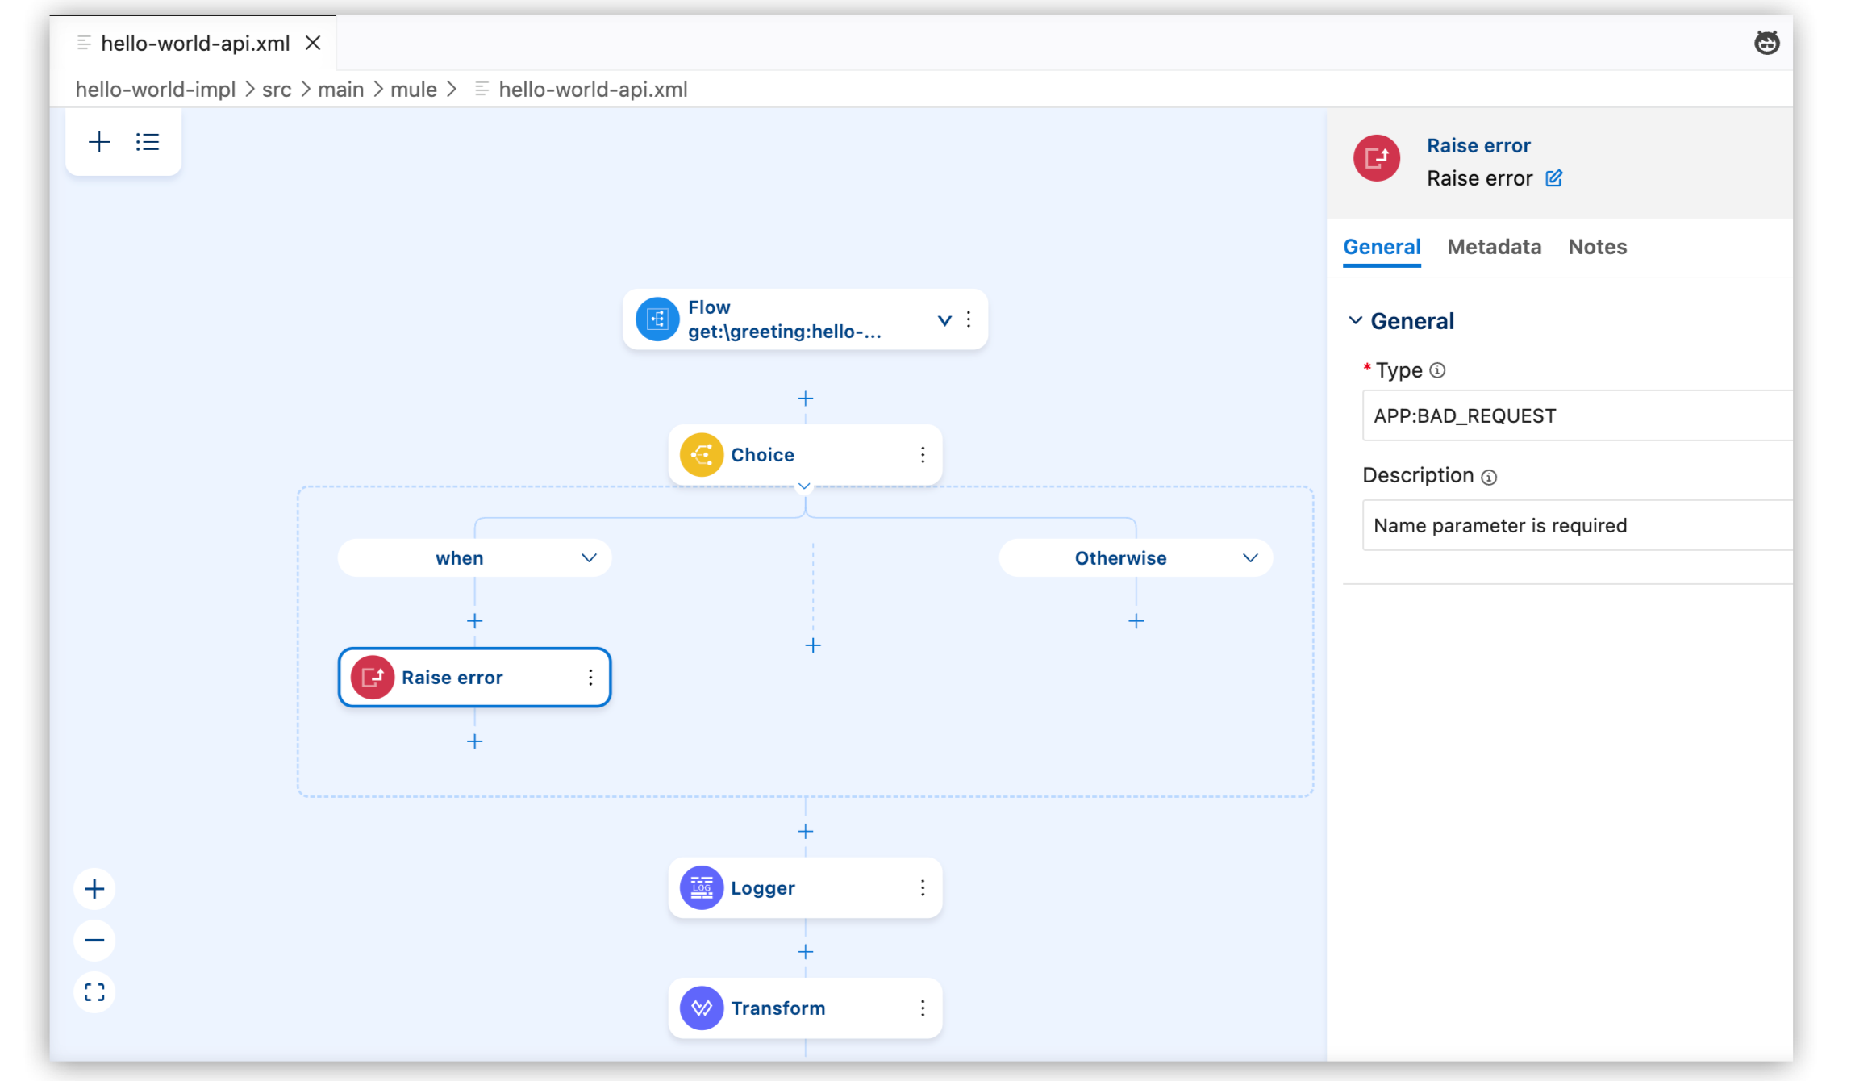Select the Raise error node label in the canvas

(x=452, y=678)
